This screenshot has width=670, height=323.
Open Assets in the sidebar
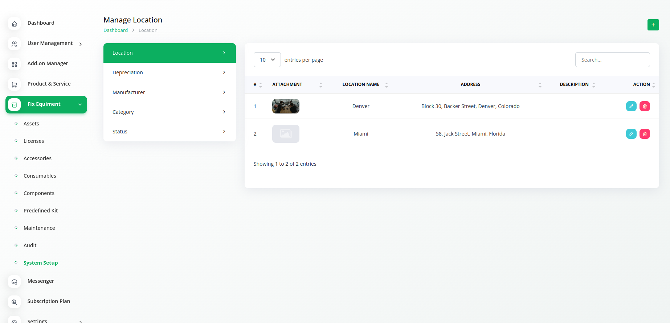31,124
